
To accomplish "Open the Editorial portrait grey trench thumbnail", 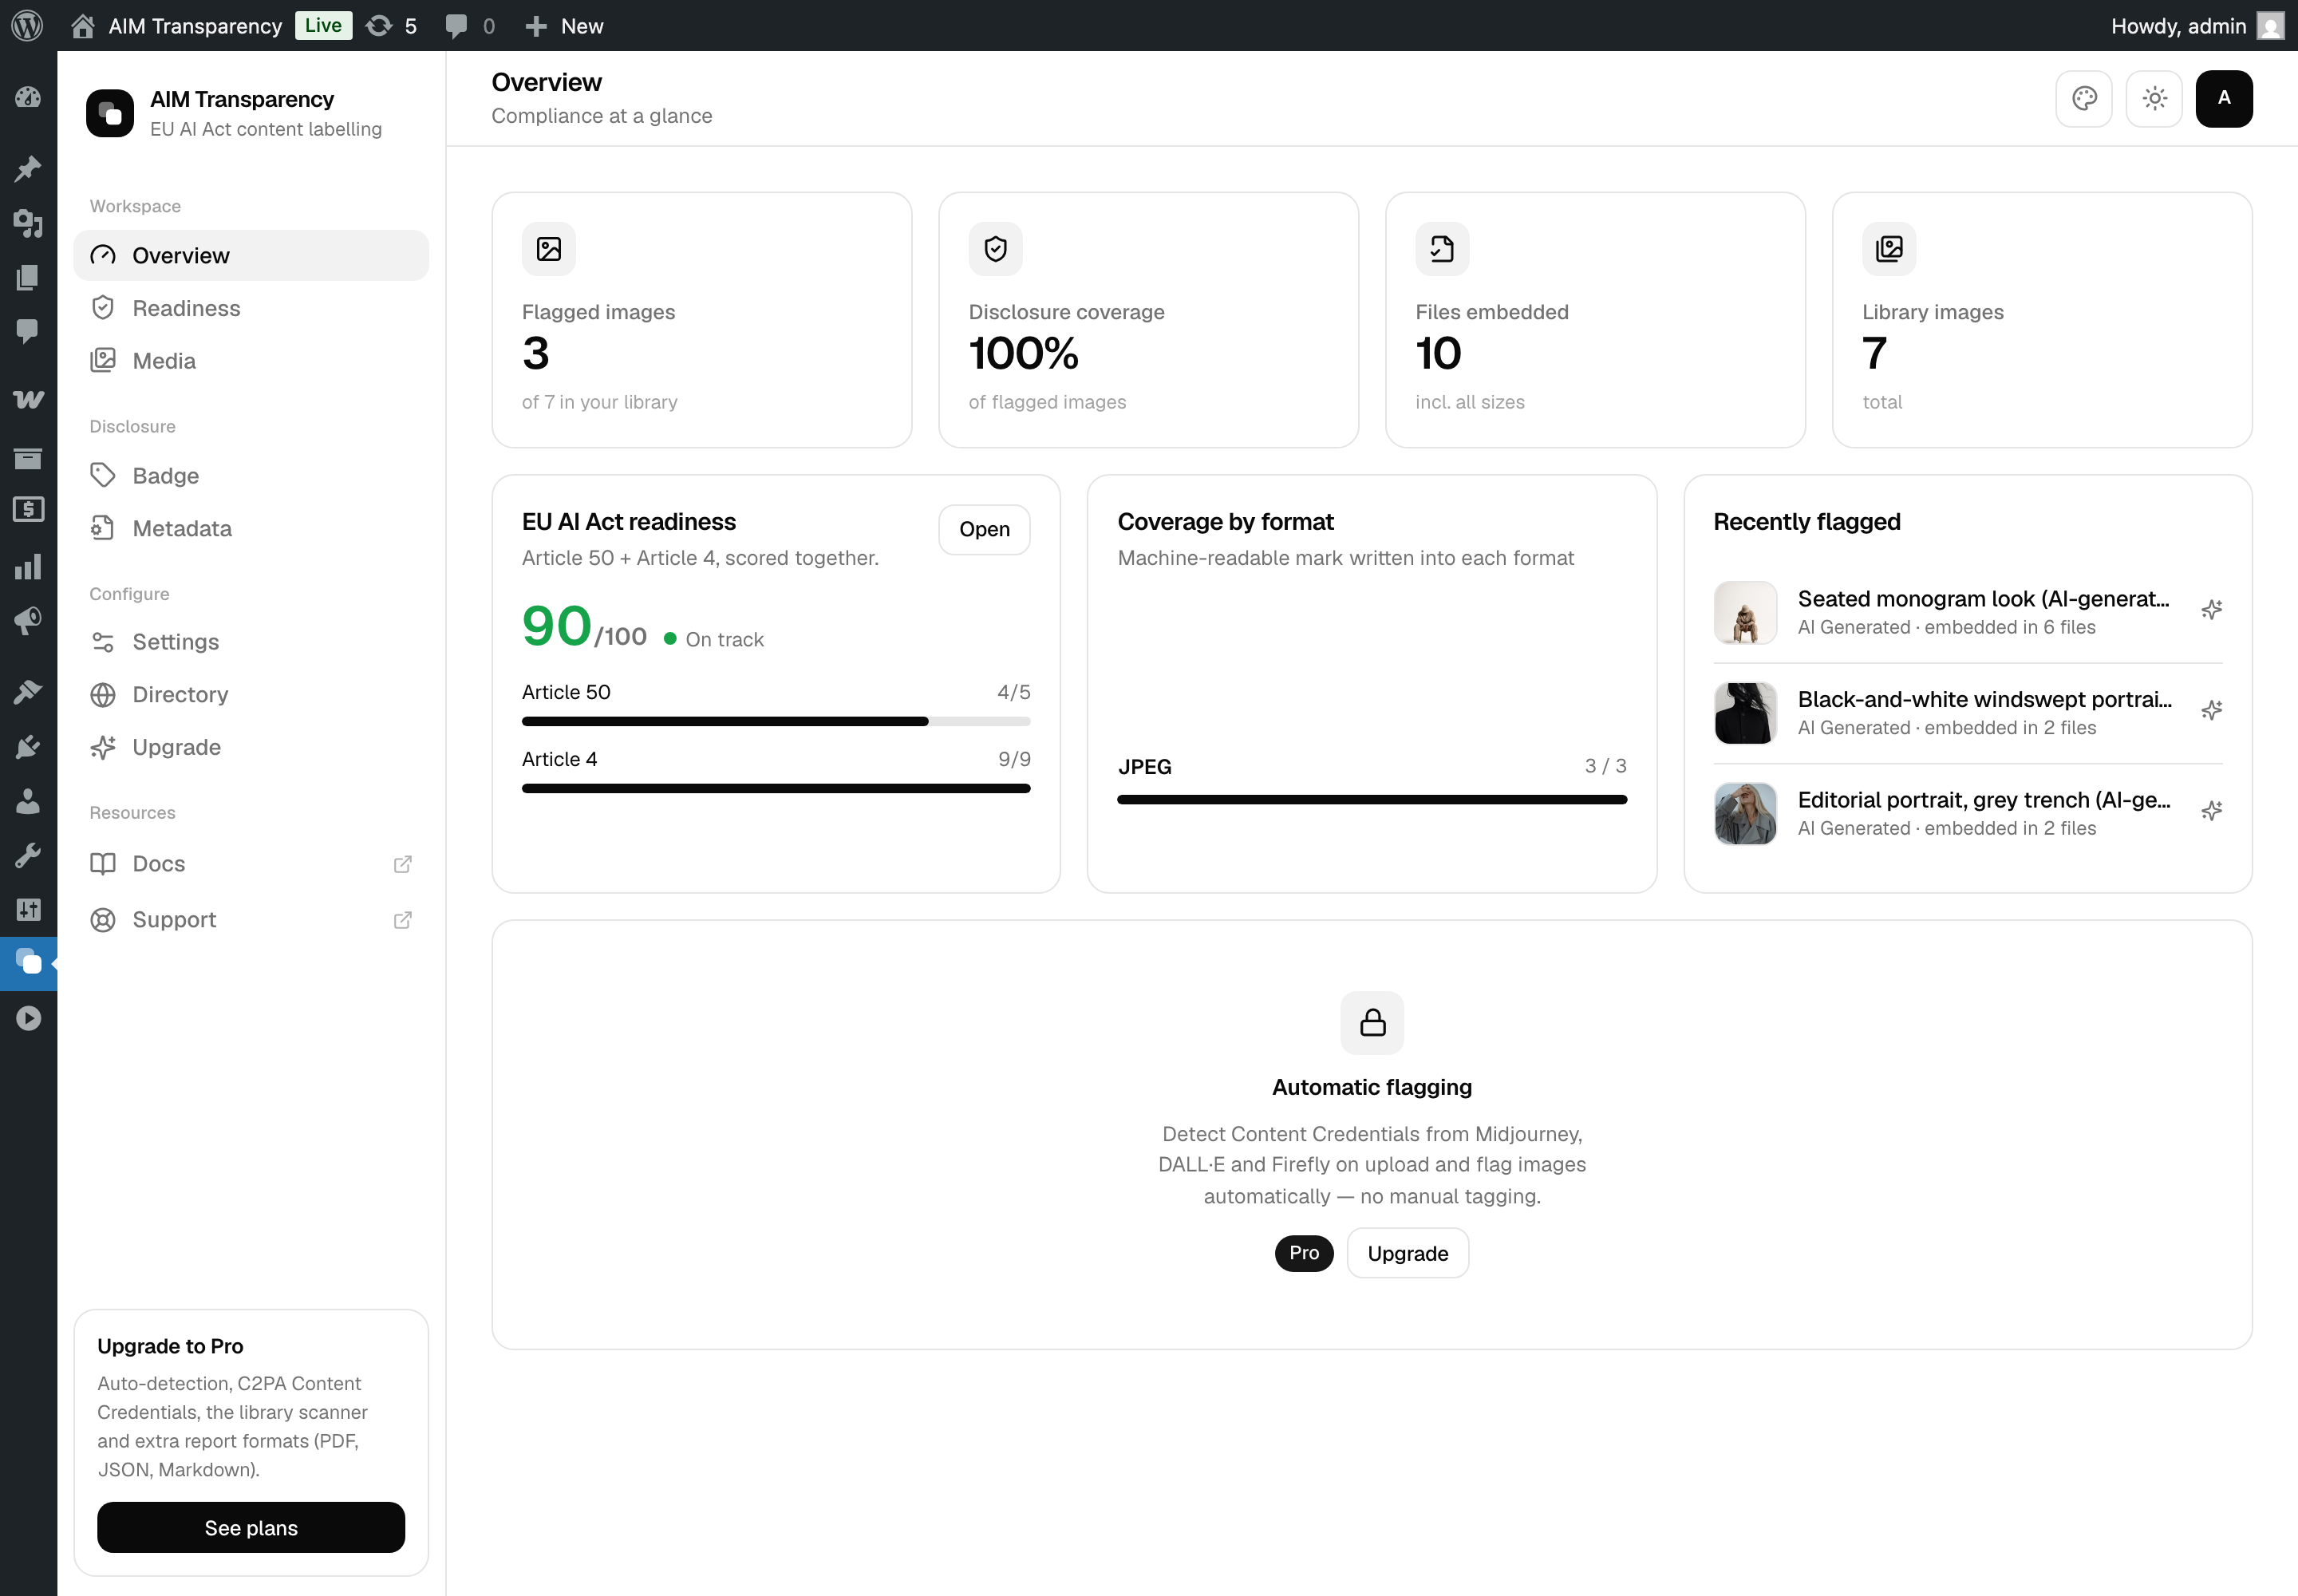I will pyautogui.click(x=1746, y=813).
